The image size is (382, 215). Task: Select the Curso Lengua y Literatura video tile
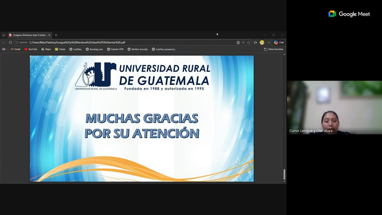coord(334,107)
